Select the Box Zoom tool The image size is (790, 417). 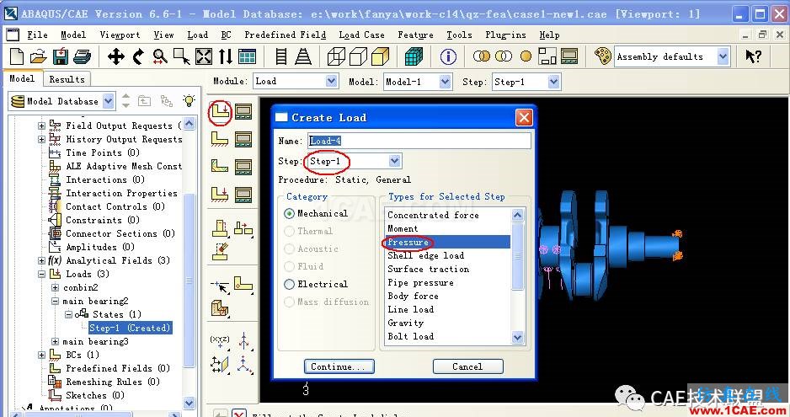[181, 56]
